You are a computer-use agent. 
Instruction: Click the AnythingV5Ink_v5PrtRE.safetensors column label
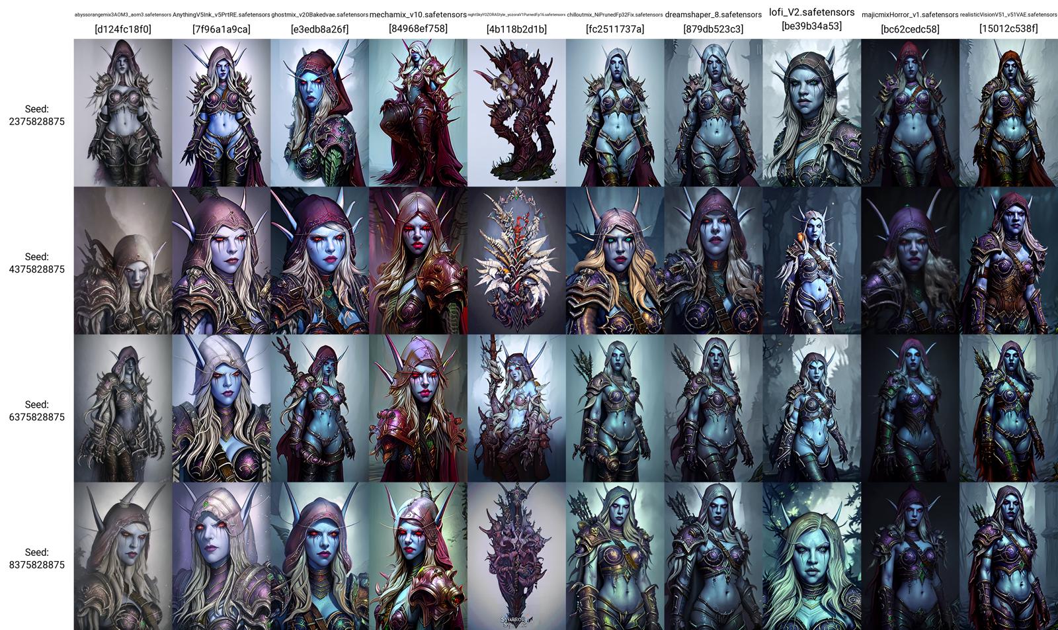[x=222, y=15]
